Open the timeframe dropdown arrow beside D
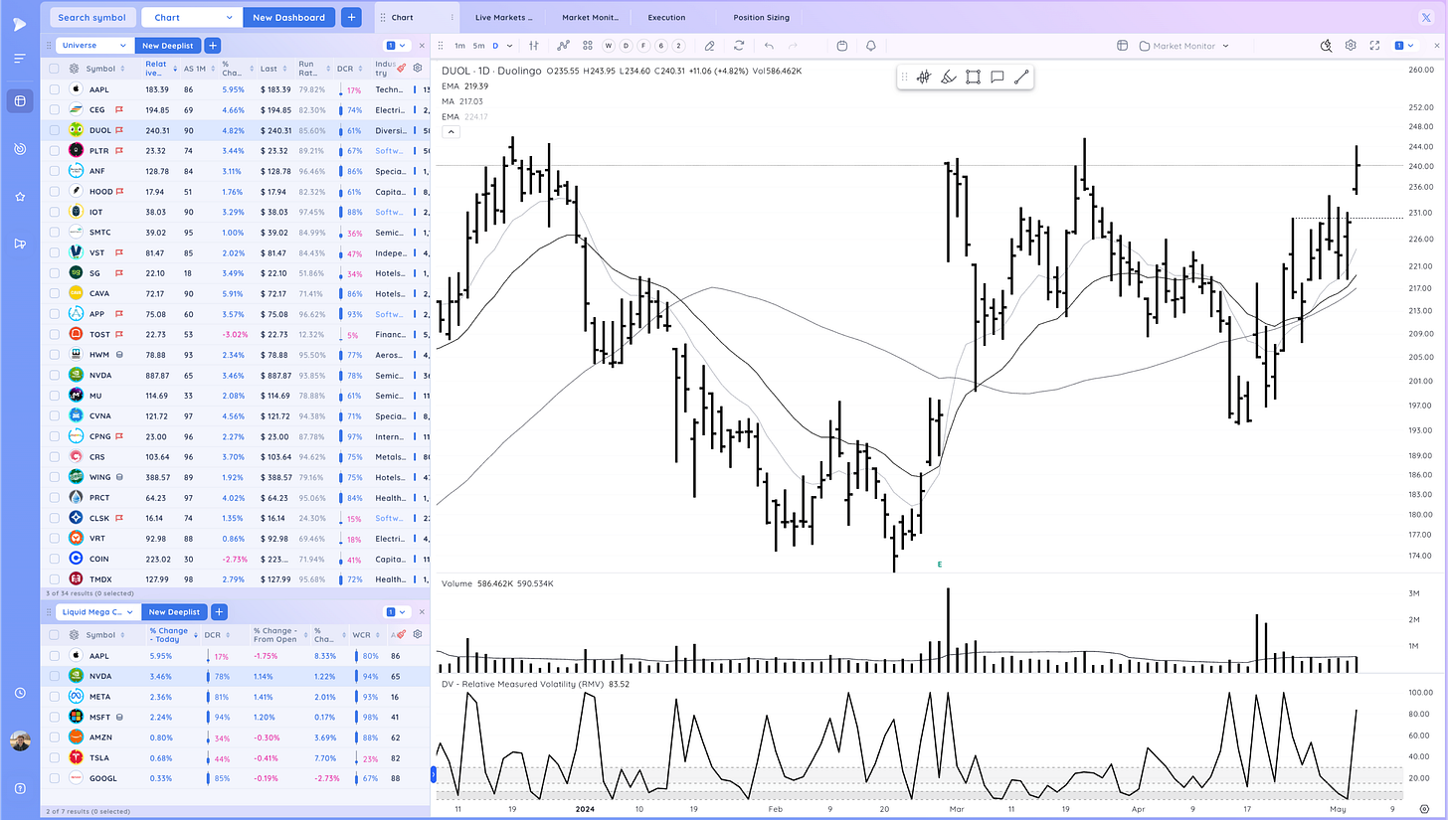The width and height of the screenshot is (1448, 820). point(509,46)
